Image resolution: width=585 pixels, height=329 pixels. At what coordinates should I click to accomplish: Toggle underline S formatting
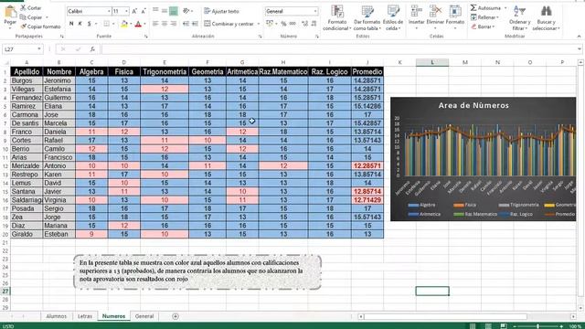pos(89,24)
